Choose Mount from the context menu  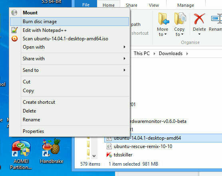69,13
